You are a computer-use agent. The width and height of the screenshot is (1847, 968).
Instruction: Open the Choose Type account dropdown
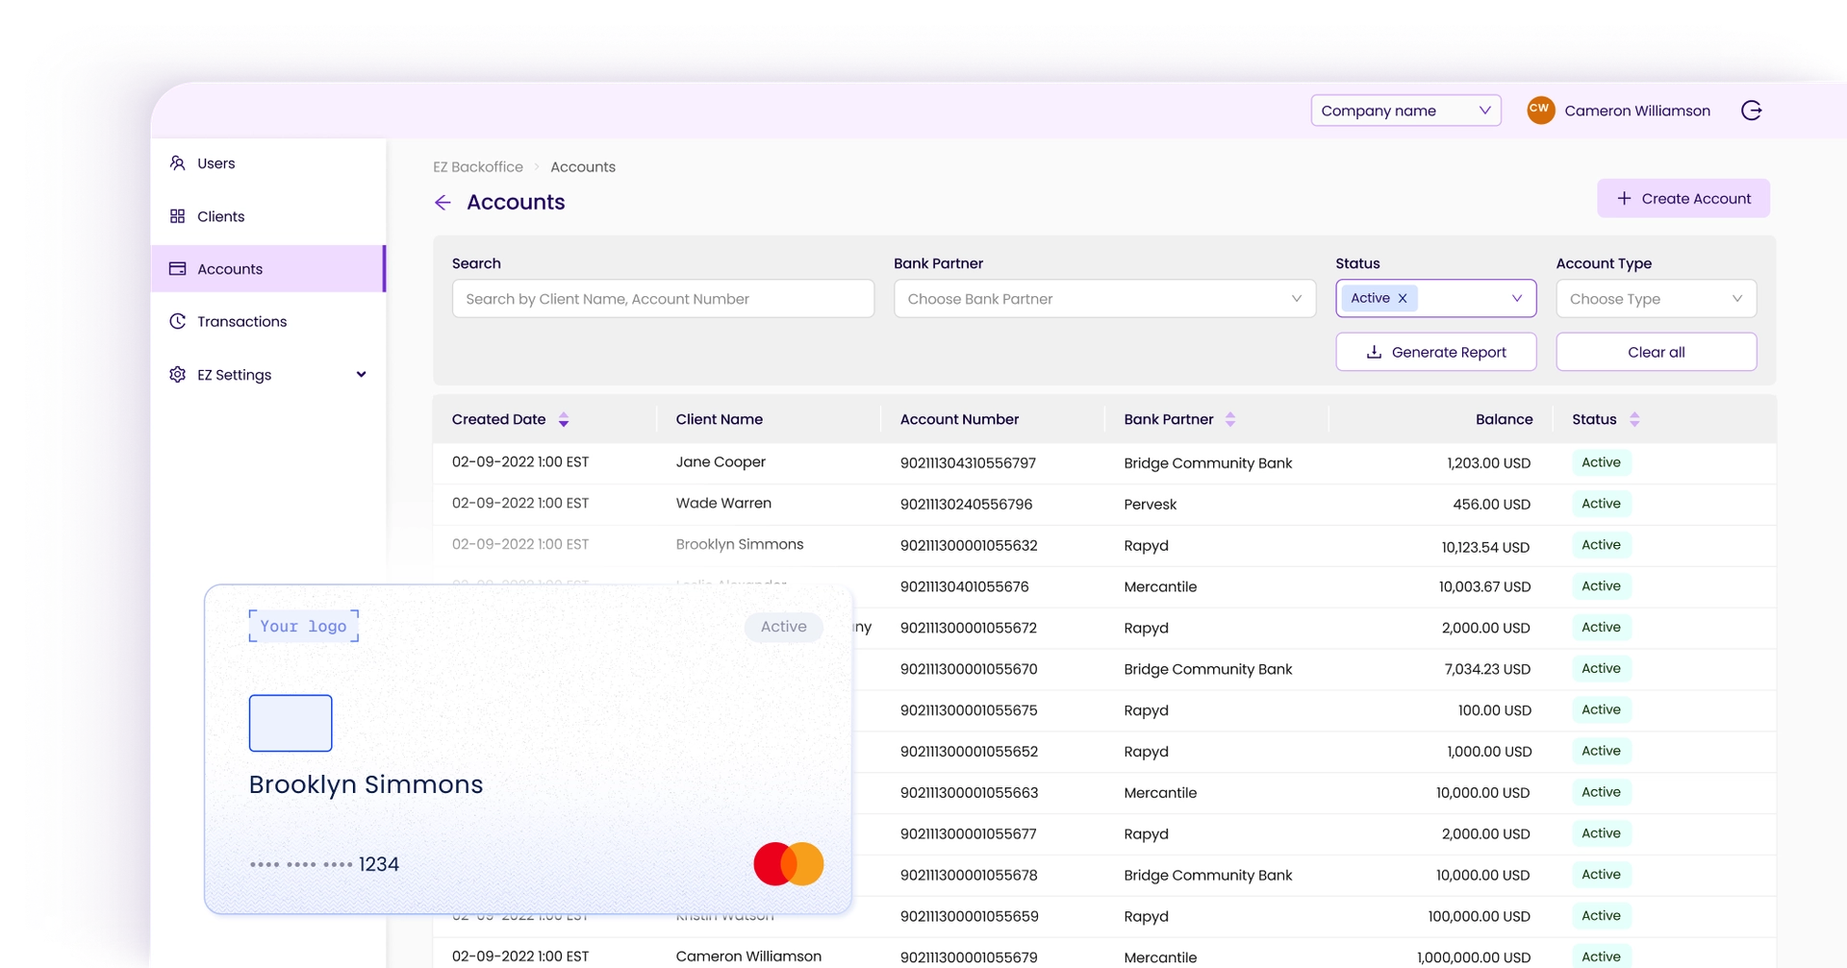pos(1655,299)
